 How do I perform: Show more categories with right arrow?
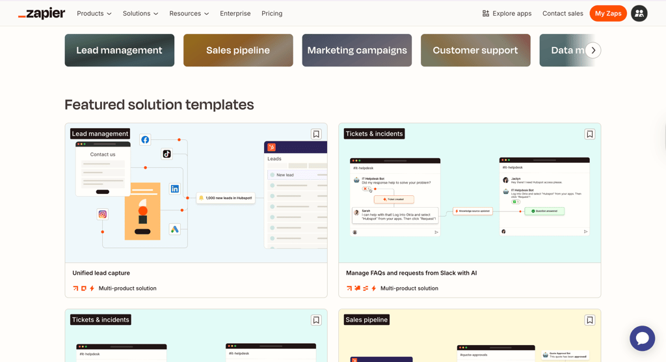[593, 50]
